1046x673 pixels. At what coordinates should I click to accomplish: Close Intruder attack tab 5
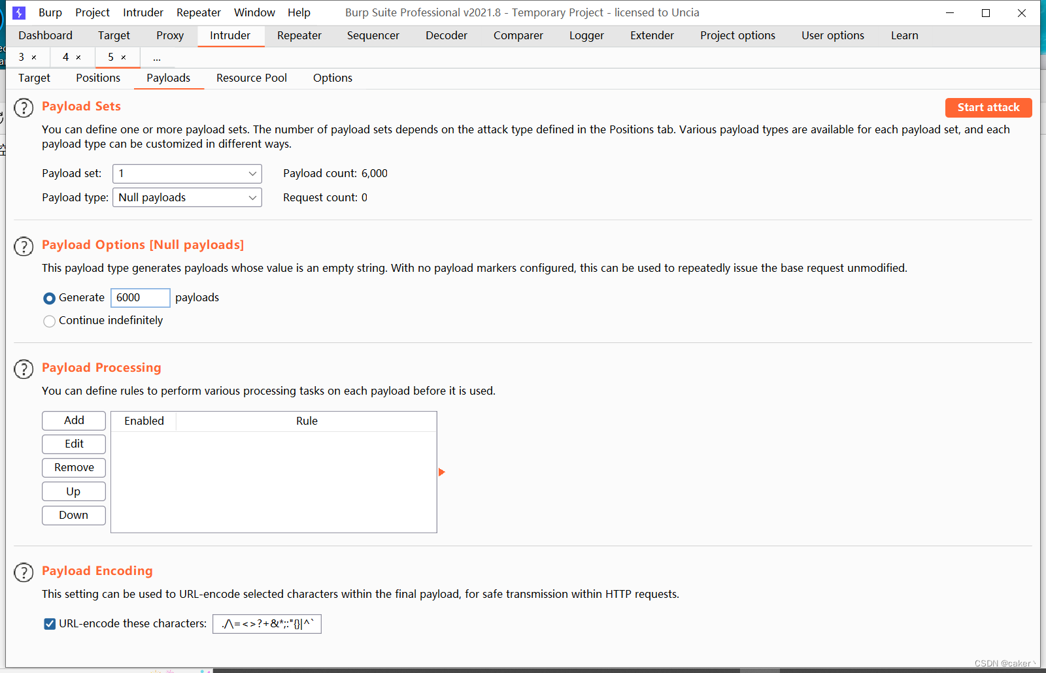pos(124,57)
